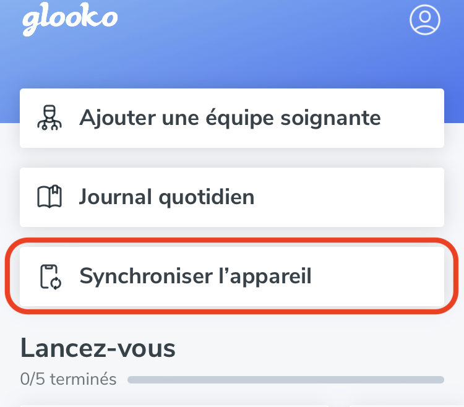
Task: Open the Journal quotidien entry
Action: [x=231, y=197]
